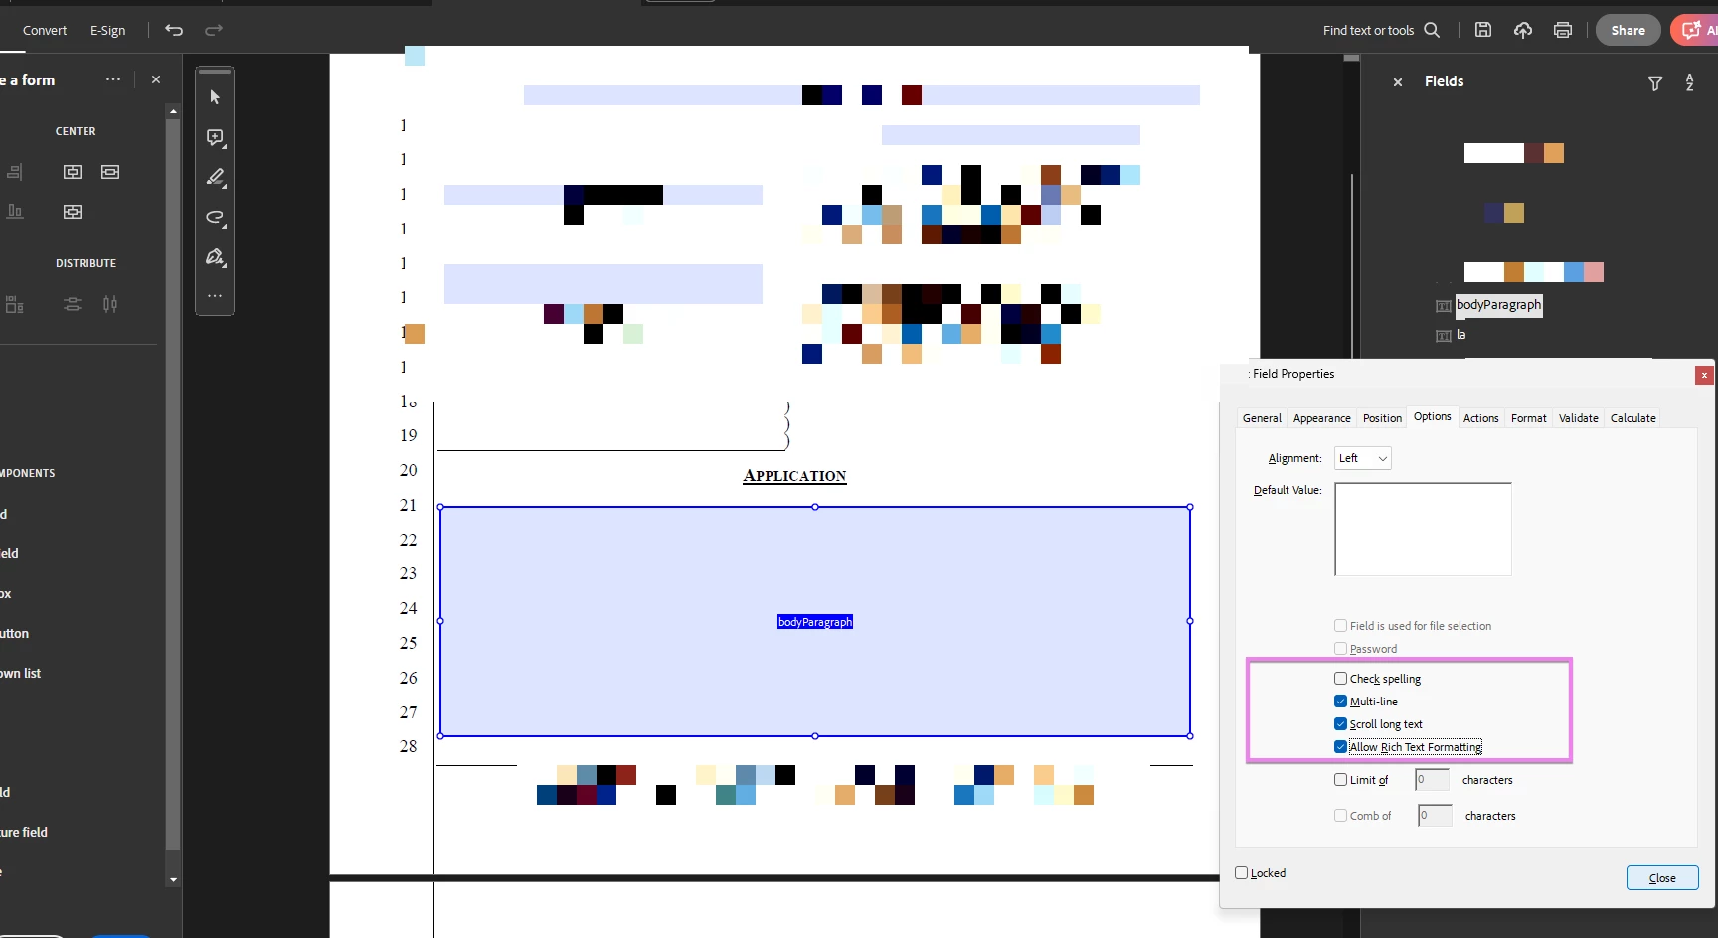Open the Validate tab
The height and width of the screenshot is (938, 1718).
click(1578, 418)
